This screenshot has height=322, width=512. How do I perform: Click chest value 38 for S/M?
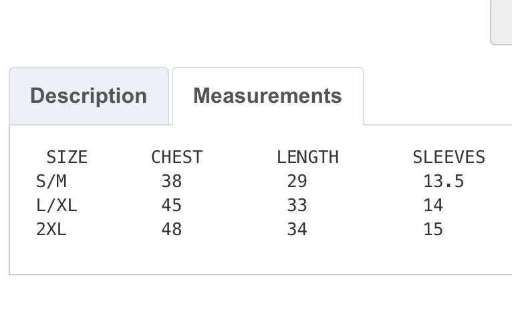(x=171, y=182)
